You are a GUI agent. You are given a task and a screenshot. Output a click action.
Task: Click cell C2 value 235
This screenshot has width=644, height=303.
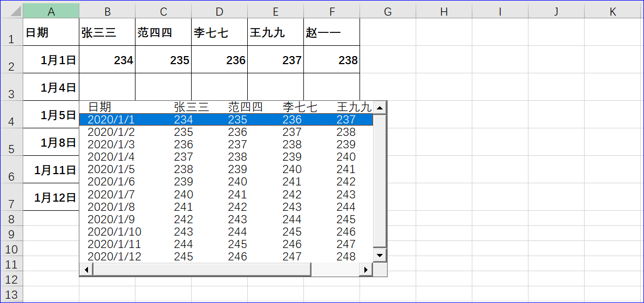pyautogui.click(x=164, y=59)
